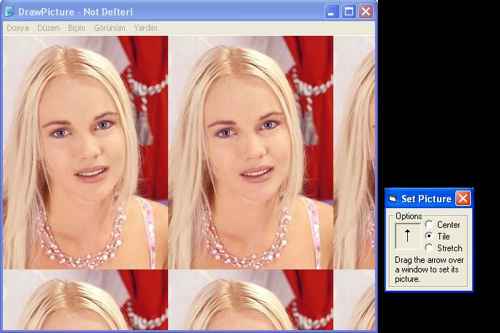Select the Center radio option

click(429, 225)
